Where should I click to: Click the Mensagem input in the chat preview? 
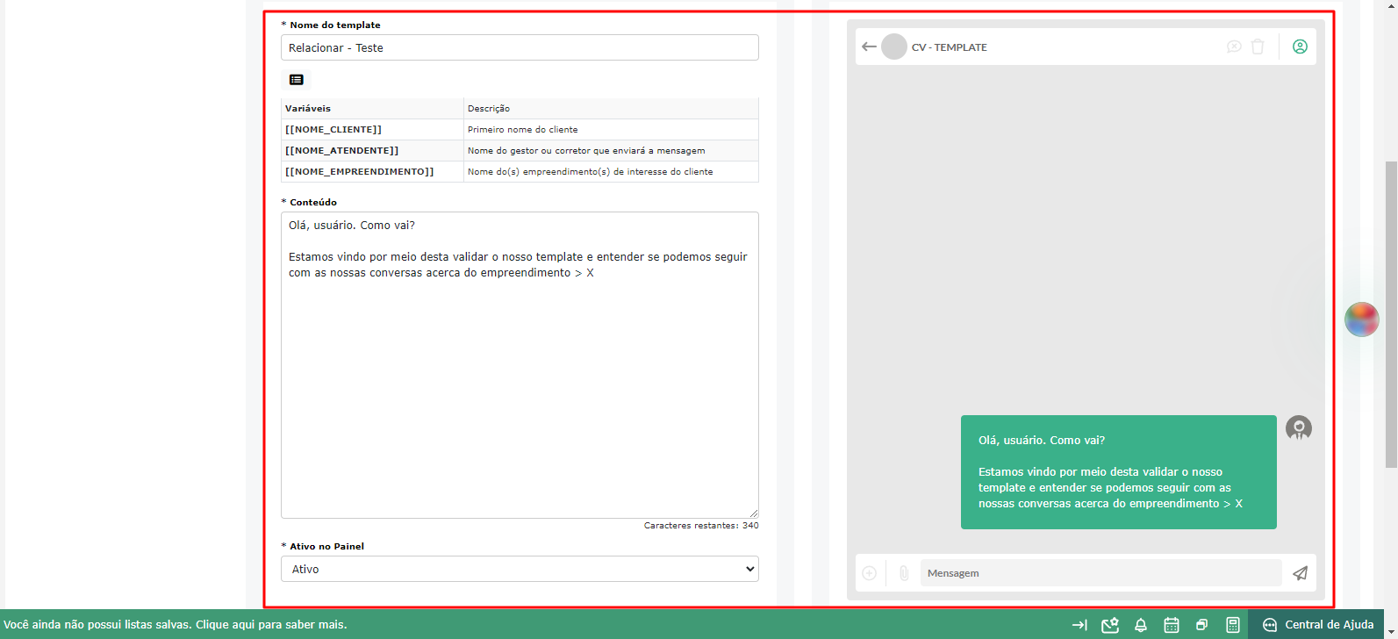[1100, 573]
